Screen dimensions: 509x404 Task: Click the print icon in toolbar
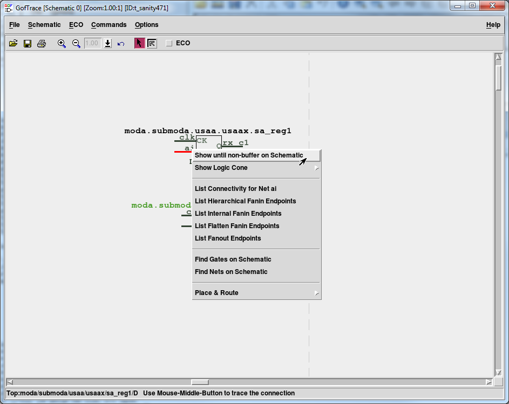[42, 43]
